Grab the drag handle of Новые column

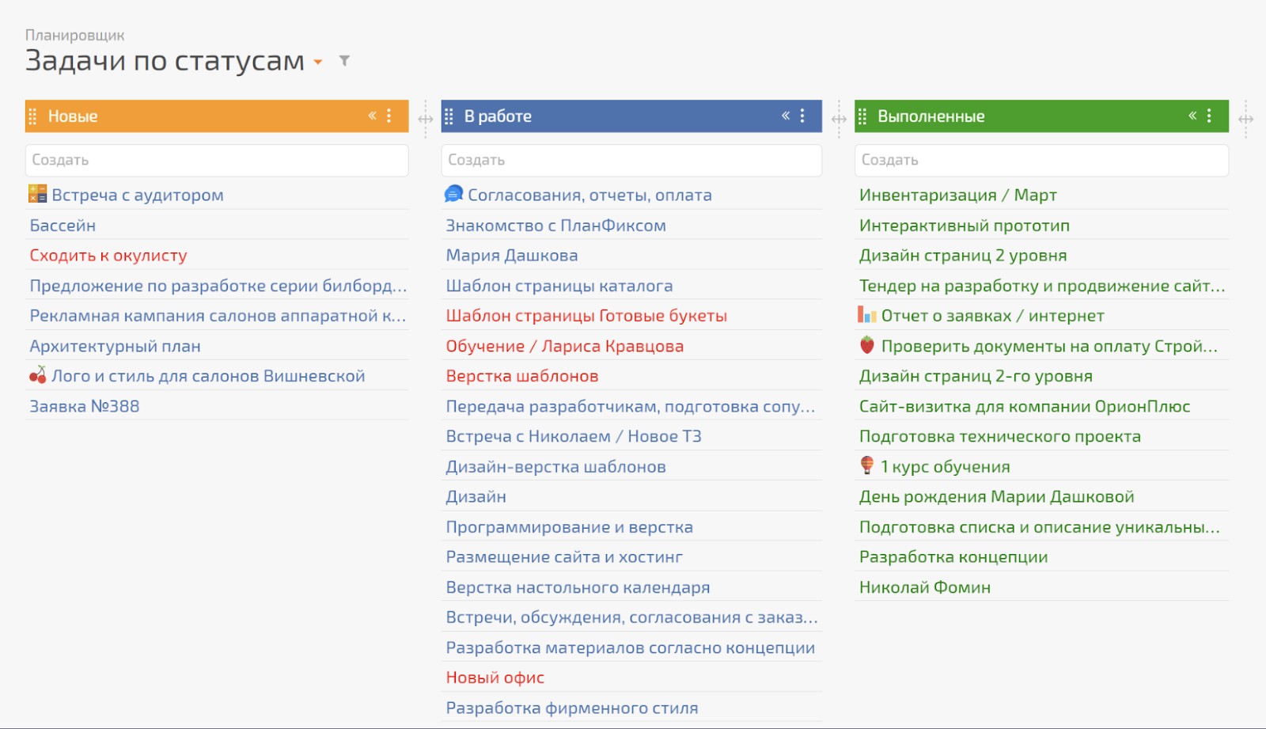click(x=33, y=116)
